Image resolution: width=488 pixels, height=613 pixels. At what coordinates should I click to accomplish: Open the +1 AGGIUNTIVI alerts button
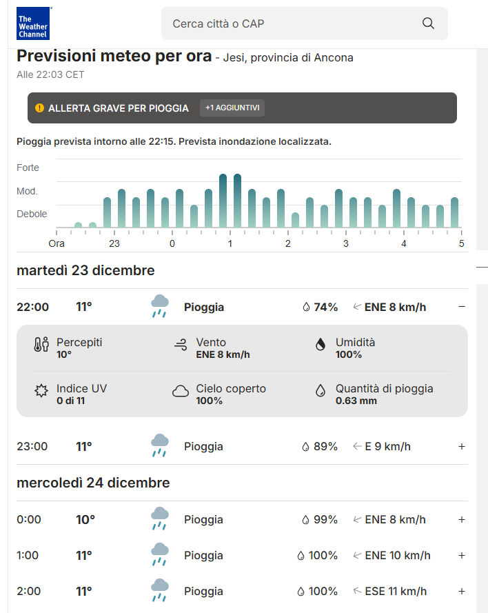pos(232,108)
